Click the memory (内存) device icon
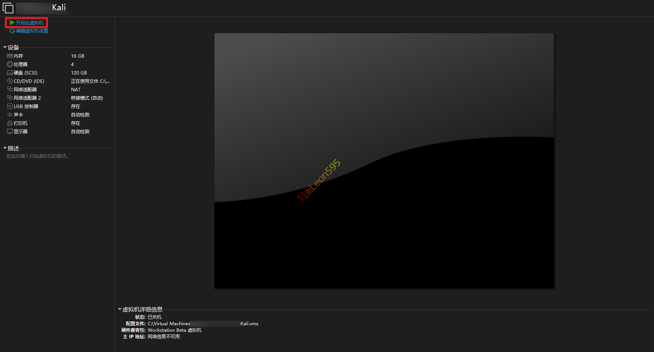 coord(10,56)
